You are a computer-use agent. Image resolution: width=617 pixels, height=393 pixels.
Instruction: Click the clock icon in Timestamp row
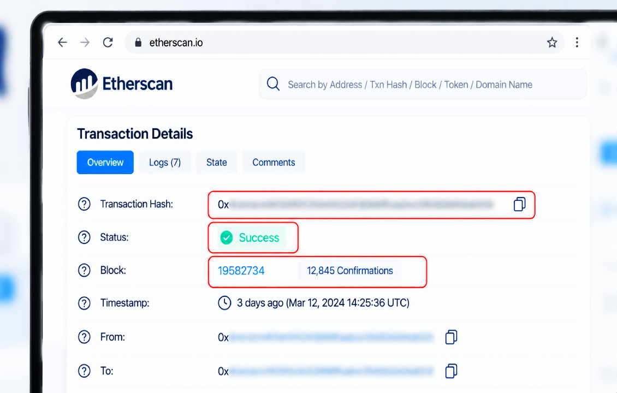(224, 303)
